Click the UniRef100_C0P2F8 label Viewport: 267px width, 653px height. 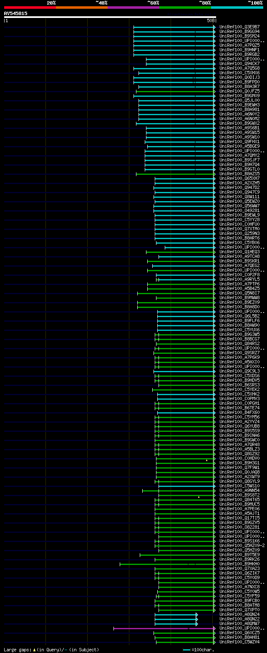(239, 275)
